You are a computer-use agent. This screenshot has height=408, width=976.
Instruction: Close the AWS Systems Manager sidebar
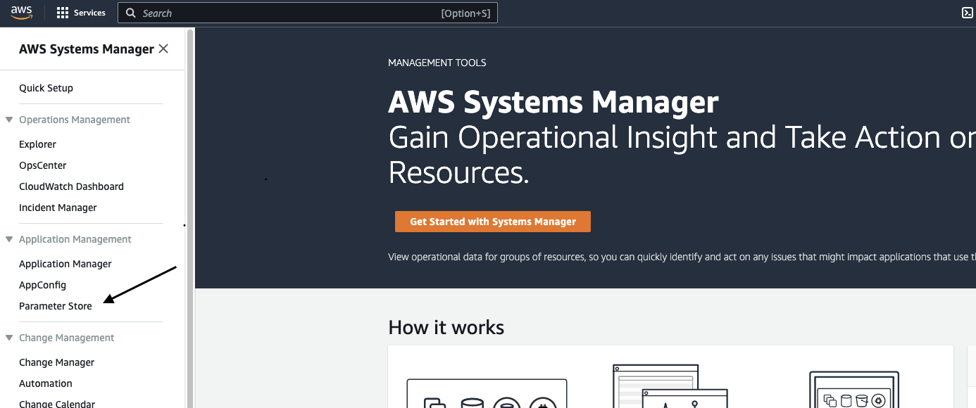(x=163, y=49)
